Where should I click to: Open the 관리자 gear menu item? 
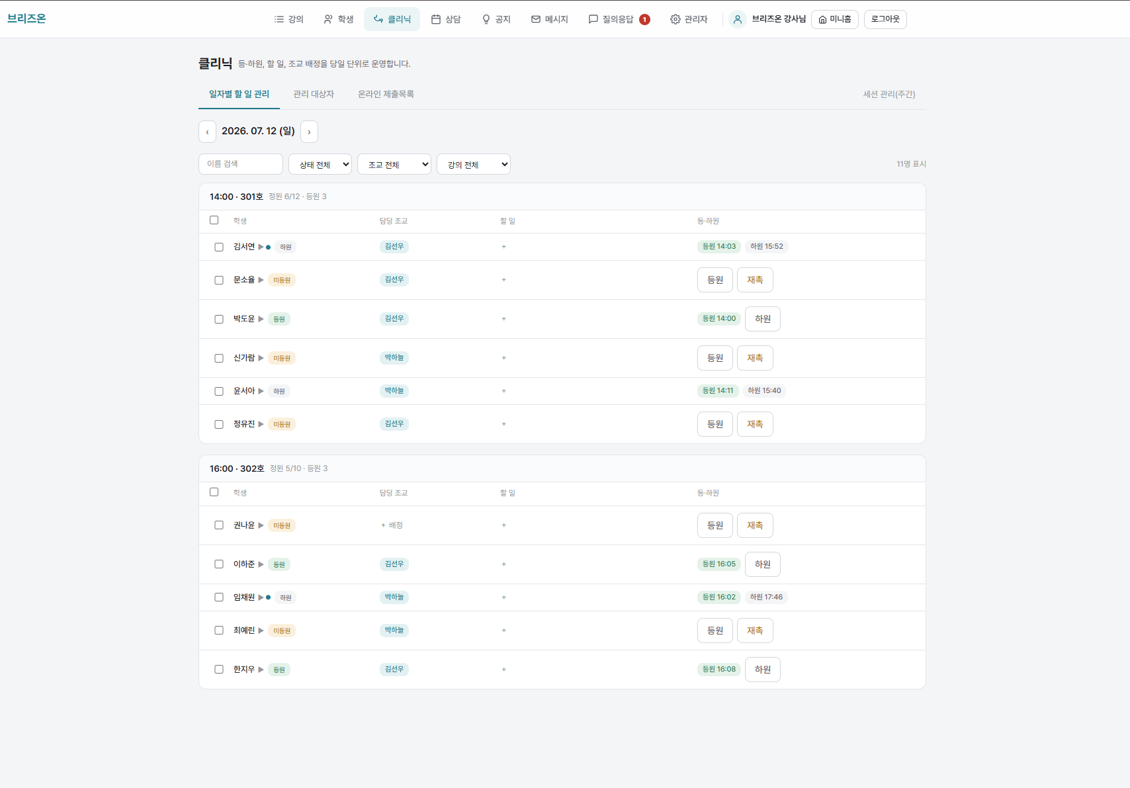click(689, 19)
